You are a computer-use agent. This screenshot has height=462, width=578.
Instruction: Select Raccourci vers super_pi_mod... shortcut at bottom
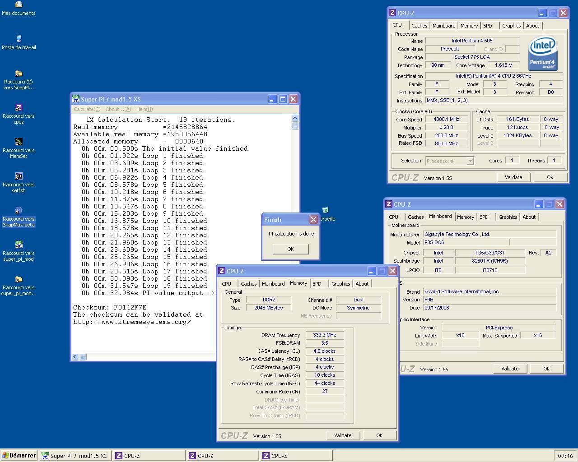click(19, 286)
